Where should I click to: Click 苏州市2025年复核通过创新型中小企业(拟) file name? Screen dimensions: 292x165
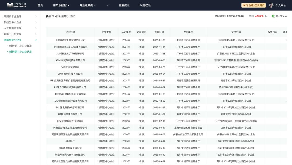[236, 60]
